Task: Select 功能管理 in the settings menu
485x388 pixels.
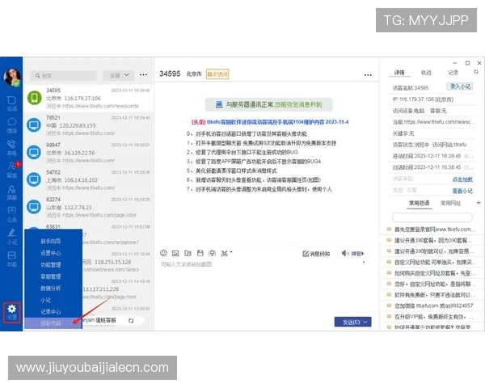Action: pyautogui.click(x=51, y=264)
